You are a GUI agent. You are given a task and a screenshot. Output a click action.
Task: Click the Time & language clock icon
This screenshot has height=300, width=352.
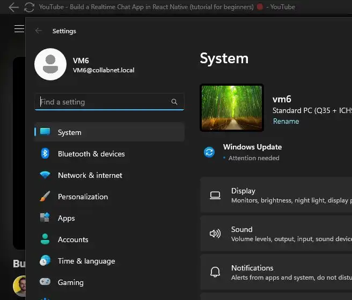[45, 260]
